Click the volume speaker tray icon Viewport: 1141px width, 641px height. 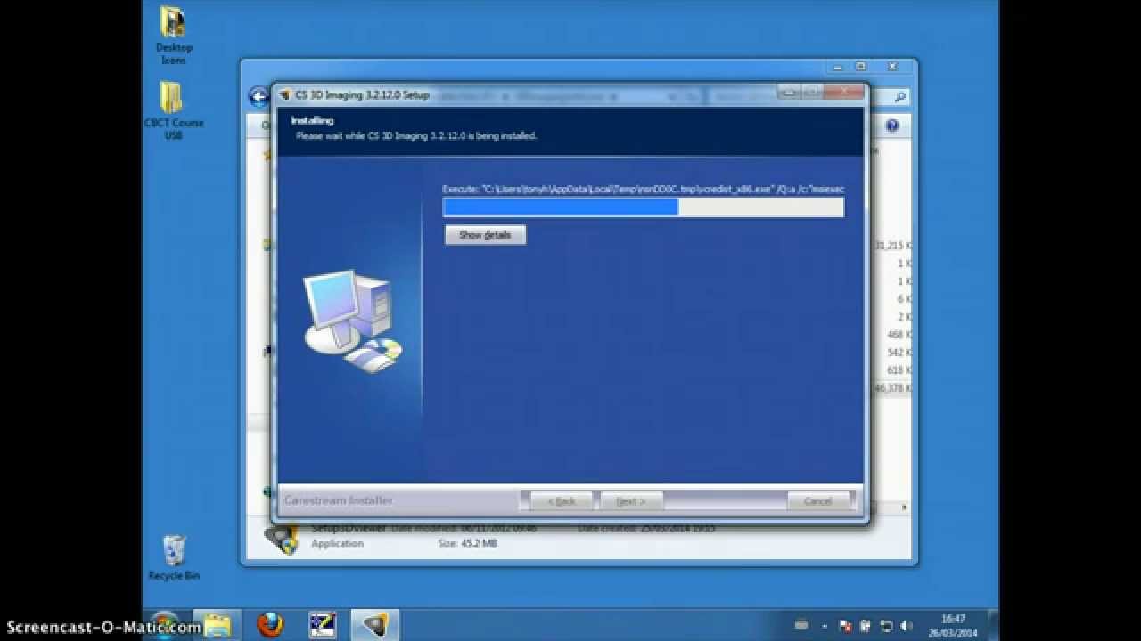click(x=907, y=626)
